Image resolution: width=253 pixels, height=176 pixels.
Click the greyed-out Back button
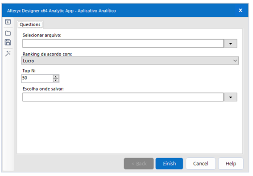(139, 164)
